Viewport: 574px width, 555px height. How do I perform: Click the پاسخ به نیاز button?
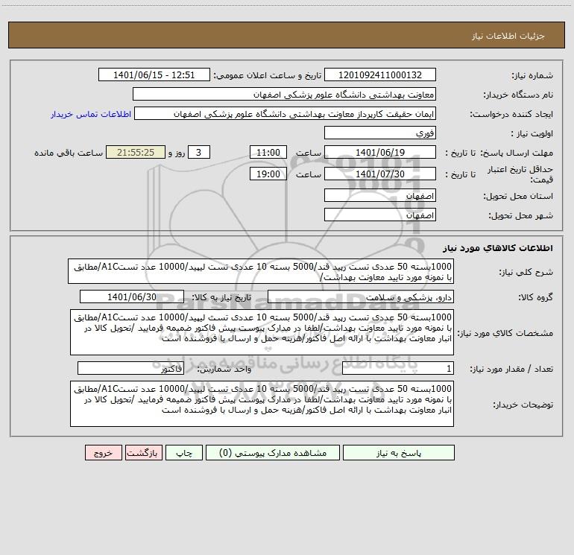click(x=399, y=453)
